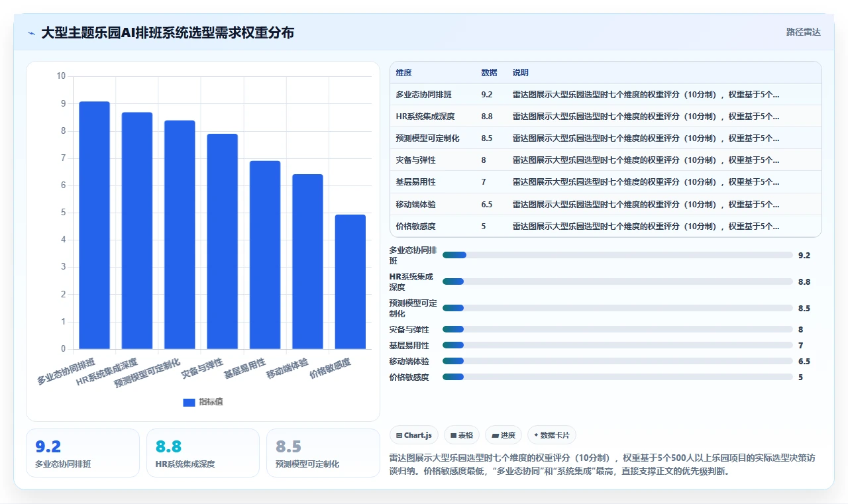Click the lightning icon beside the title
This screenshot has height=504, width=848.
31,33
